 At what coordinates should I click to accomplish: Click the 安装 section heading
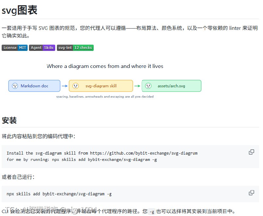point(9,120)
